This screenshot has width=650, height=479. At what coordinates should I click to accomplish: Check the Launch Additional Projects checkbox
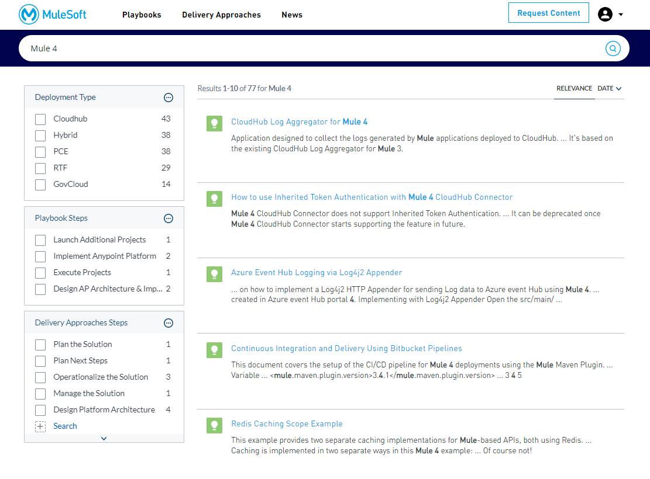[40, 240]
